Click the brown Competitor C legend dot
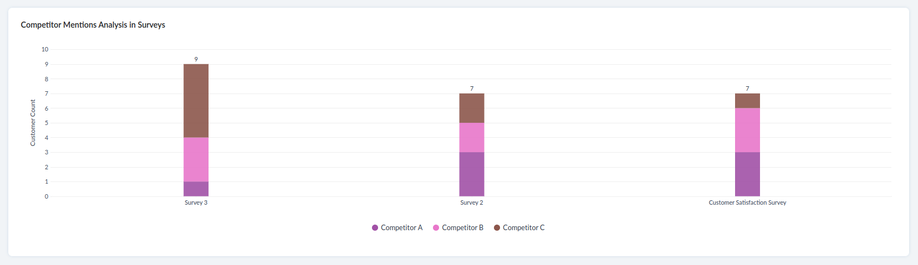 coord(497,227)
